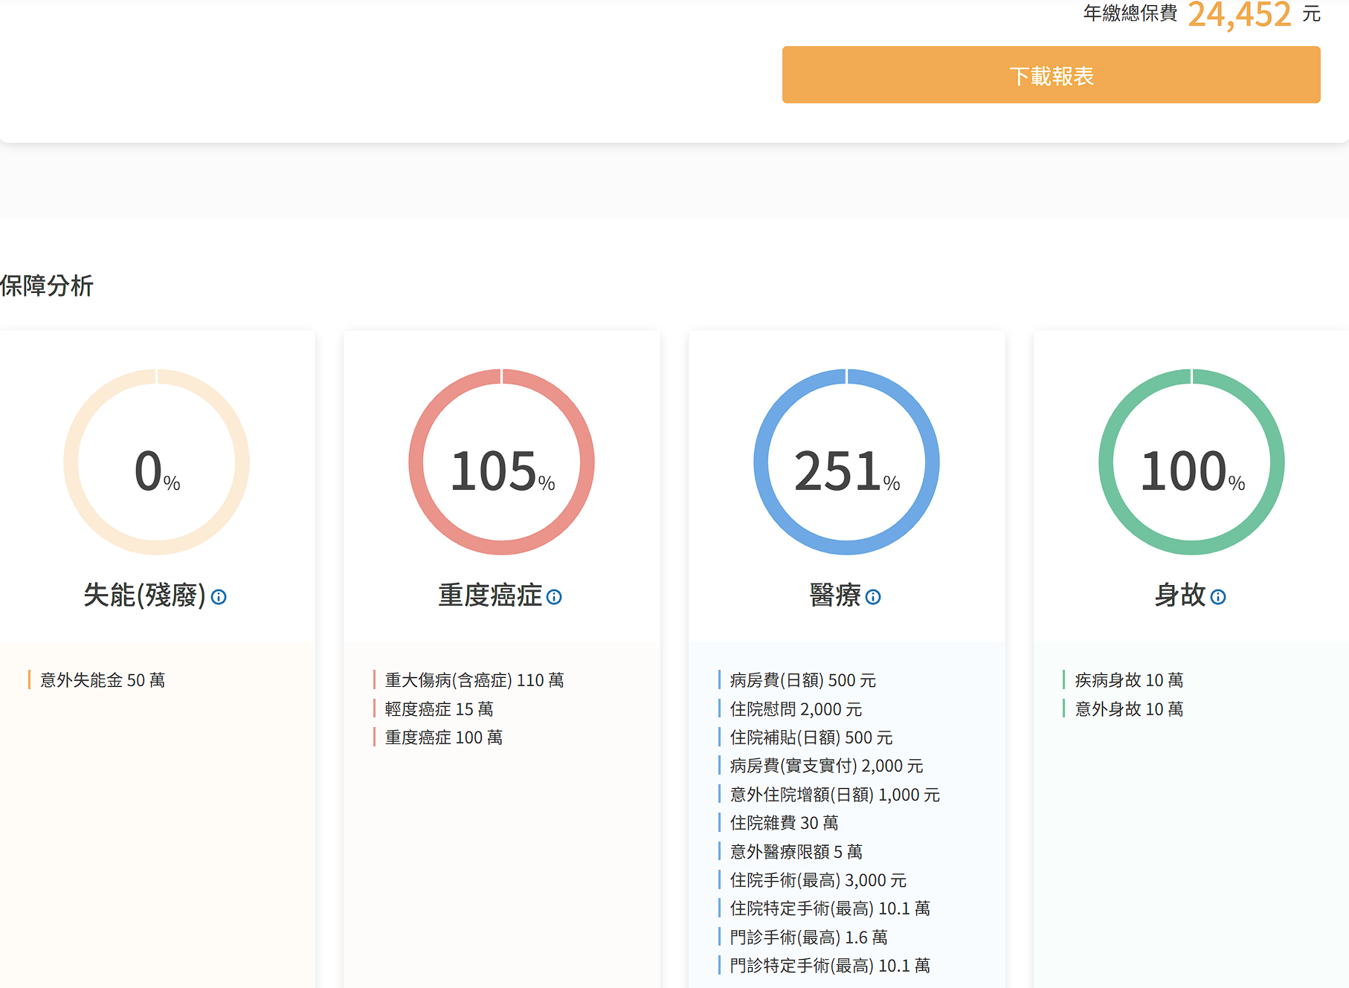The width and height of the screenshot is (1349, 988).
Task: Select the 意外醫療限額 5 萬 item
Action: click(796, 852)
